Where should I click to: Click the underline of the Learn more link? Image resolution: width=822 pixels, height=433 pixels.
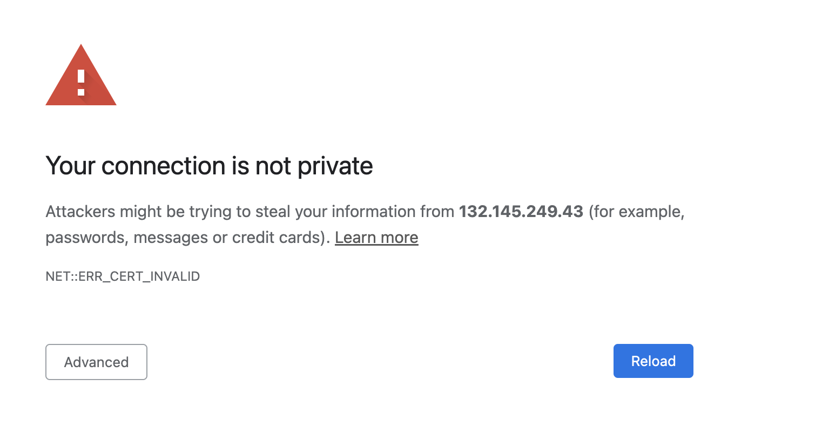[376, 246]
